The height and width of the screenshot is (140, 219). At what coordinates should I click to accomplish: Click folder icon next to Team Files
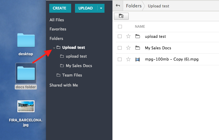tap(58, 75)
